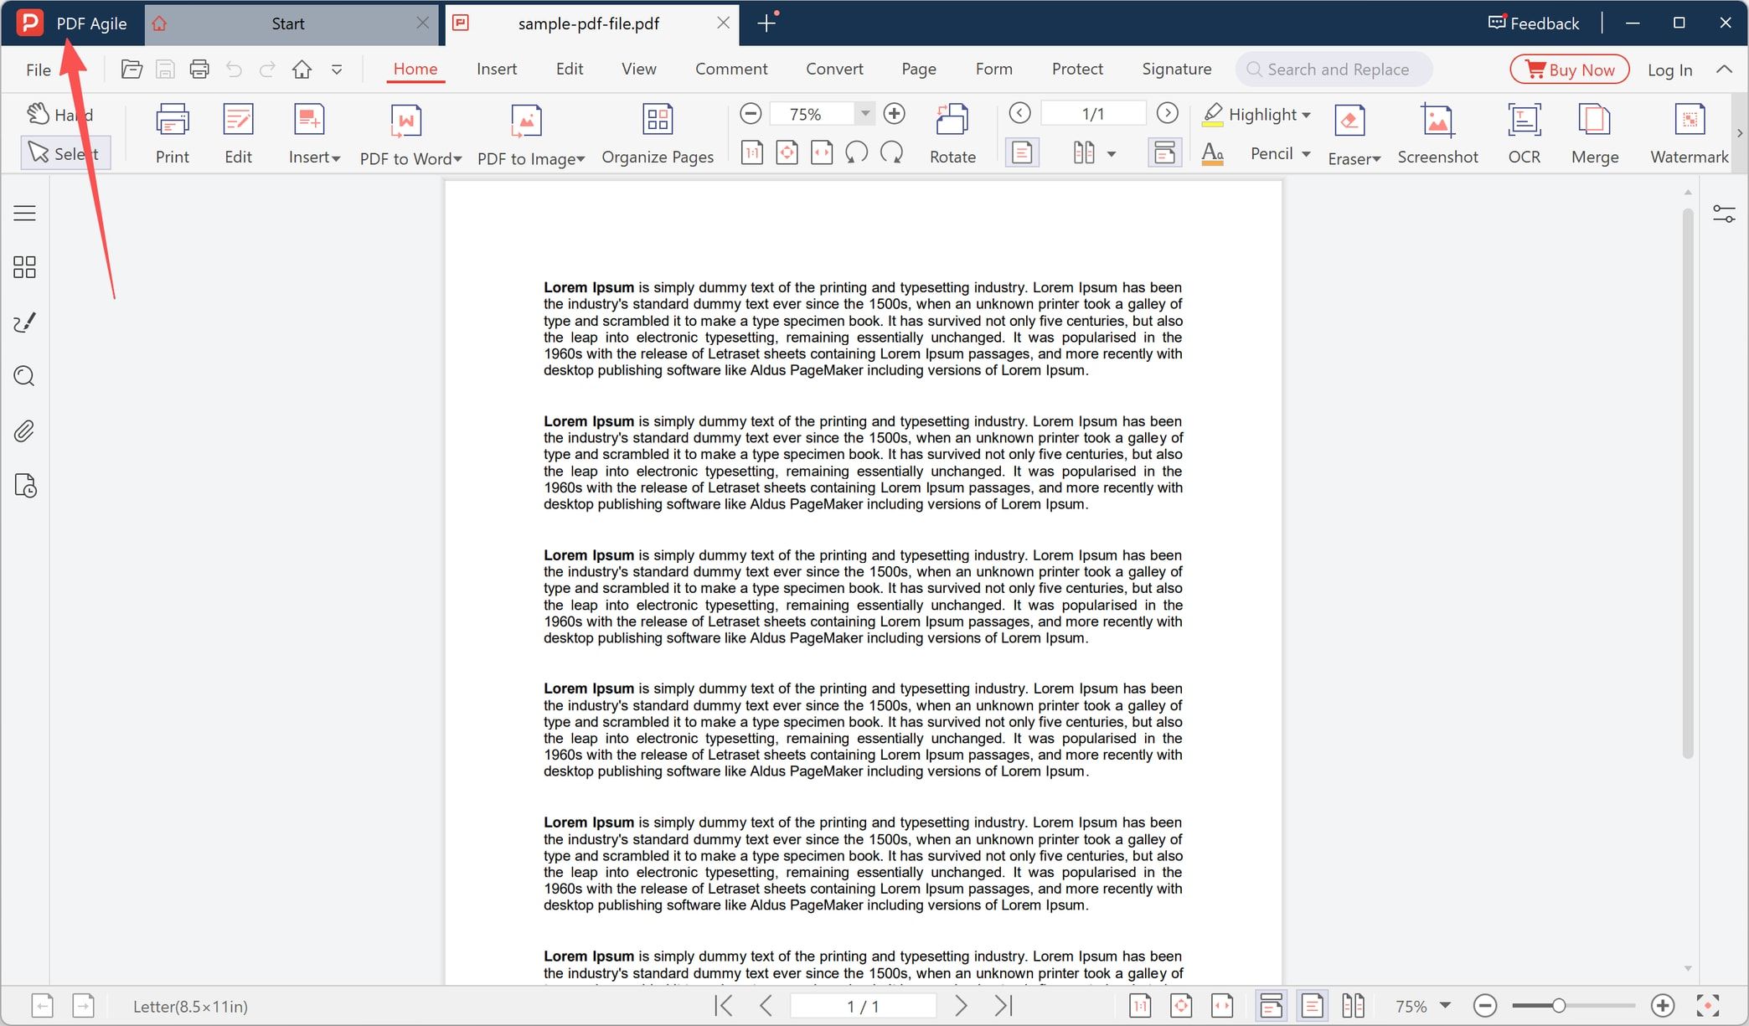Viewport: 1749px width, 1026px height.
Task: Expand the 75% zoom dropdown in ribbon
Action: coord(865,114)
